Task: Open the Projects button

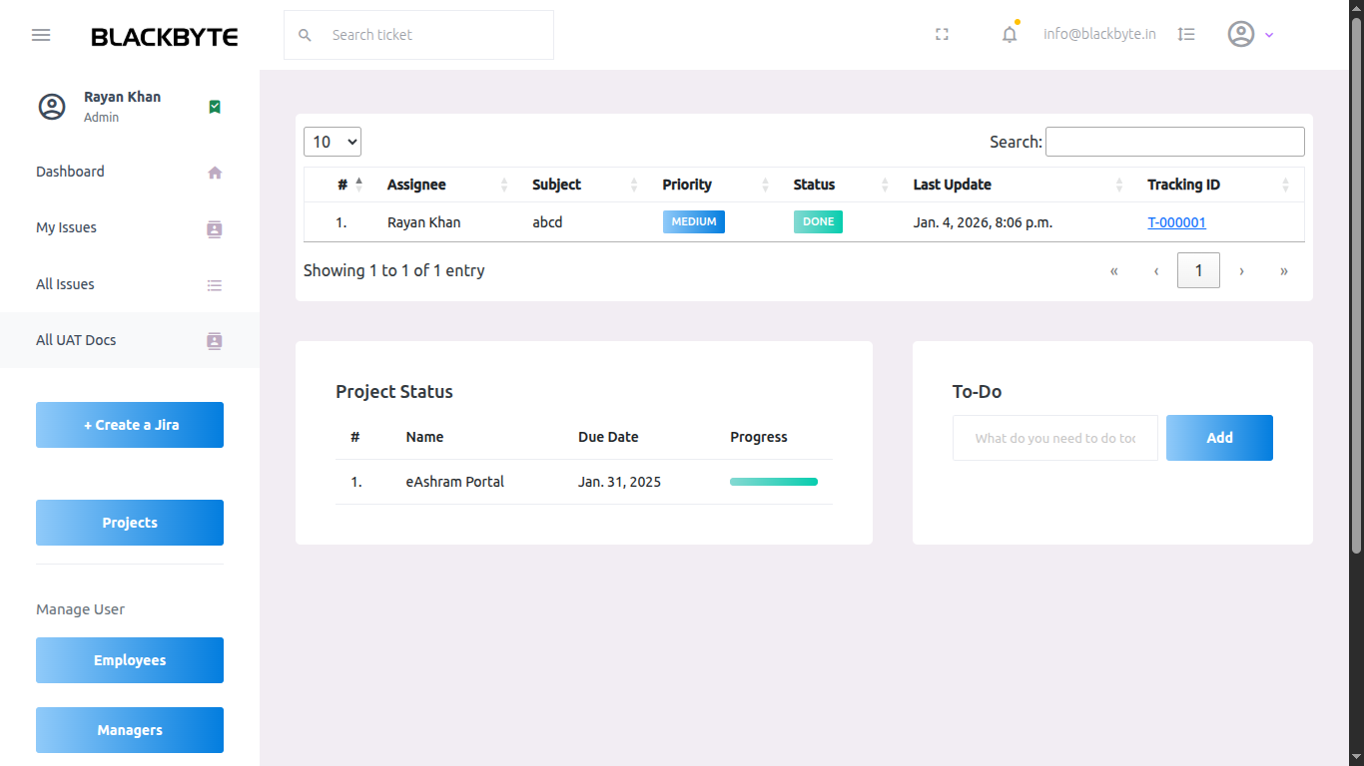Action: [130, 523]
